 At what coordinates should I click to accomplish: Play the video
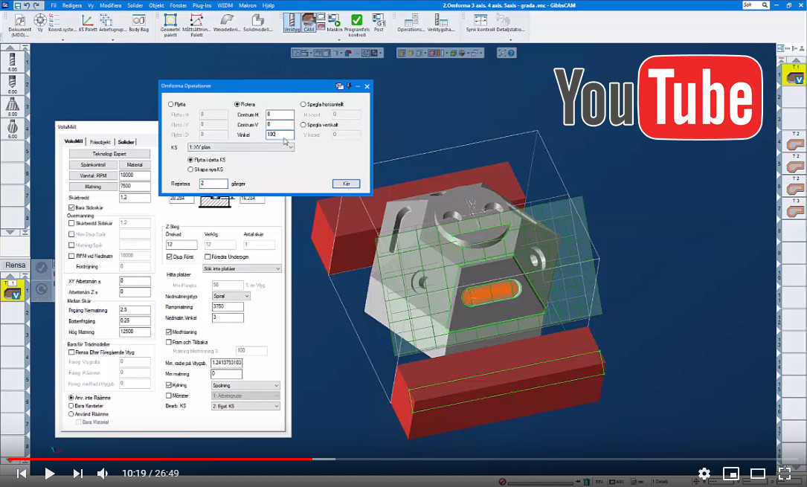(x=49, y=473)
